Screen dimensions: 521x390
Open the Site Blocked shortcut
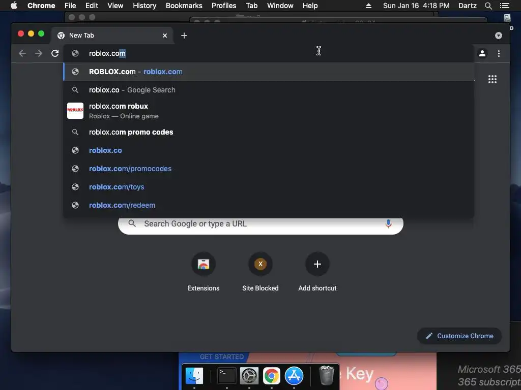(x=260, y=272)
